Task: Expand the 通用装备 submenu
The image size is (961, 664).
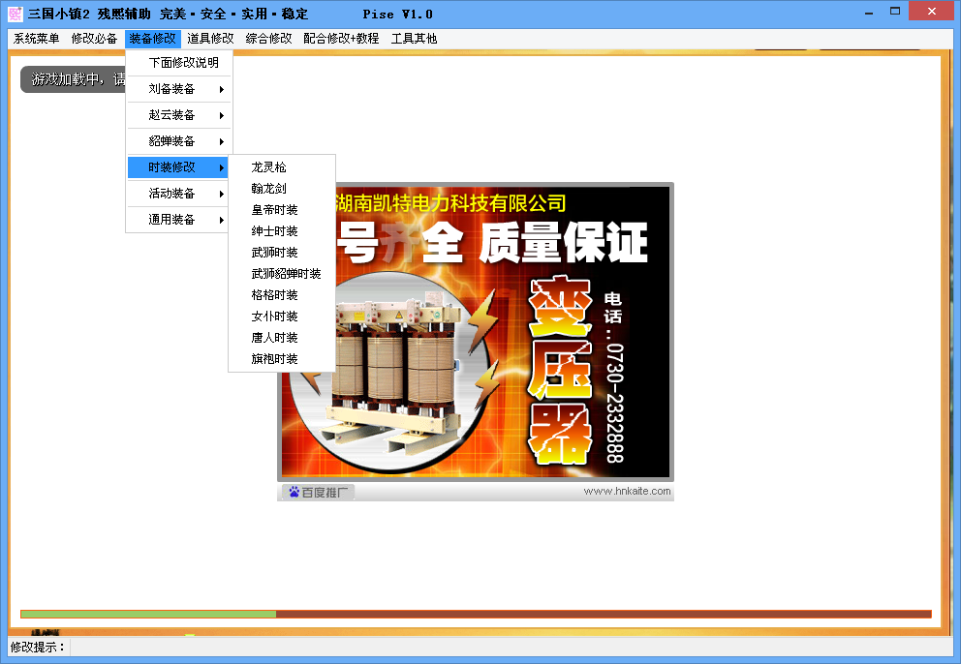Action: pyautogui.click(x=179, y=220)
